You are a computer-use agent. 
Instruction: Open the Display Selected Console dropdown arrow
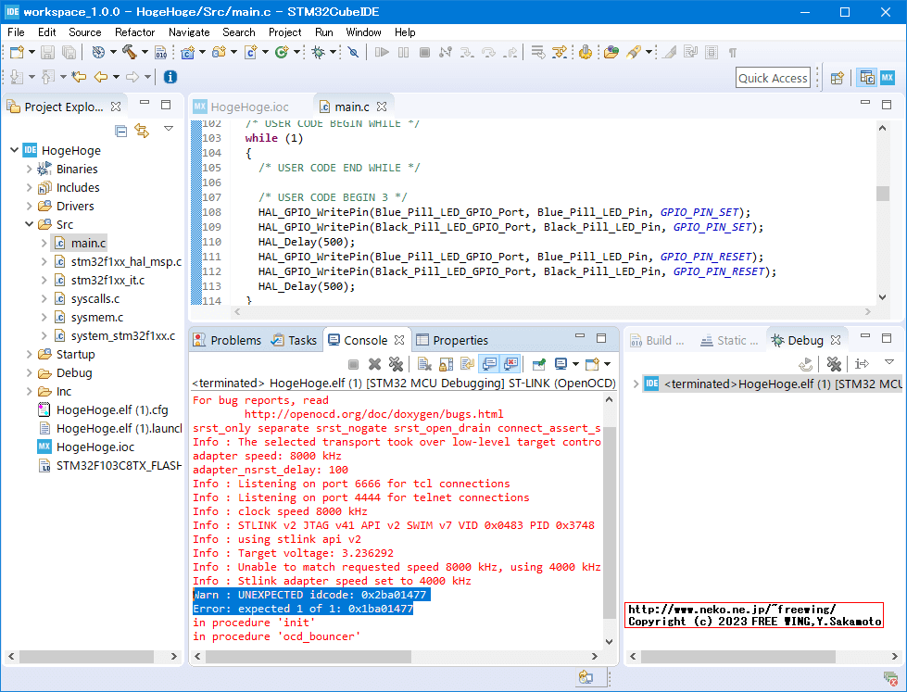tap(576, 363)
